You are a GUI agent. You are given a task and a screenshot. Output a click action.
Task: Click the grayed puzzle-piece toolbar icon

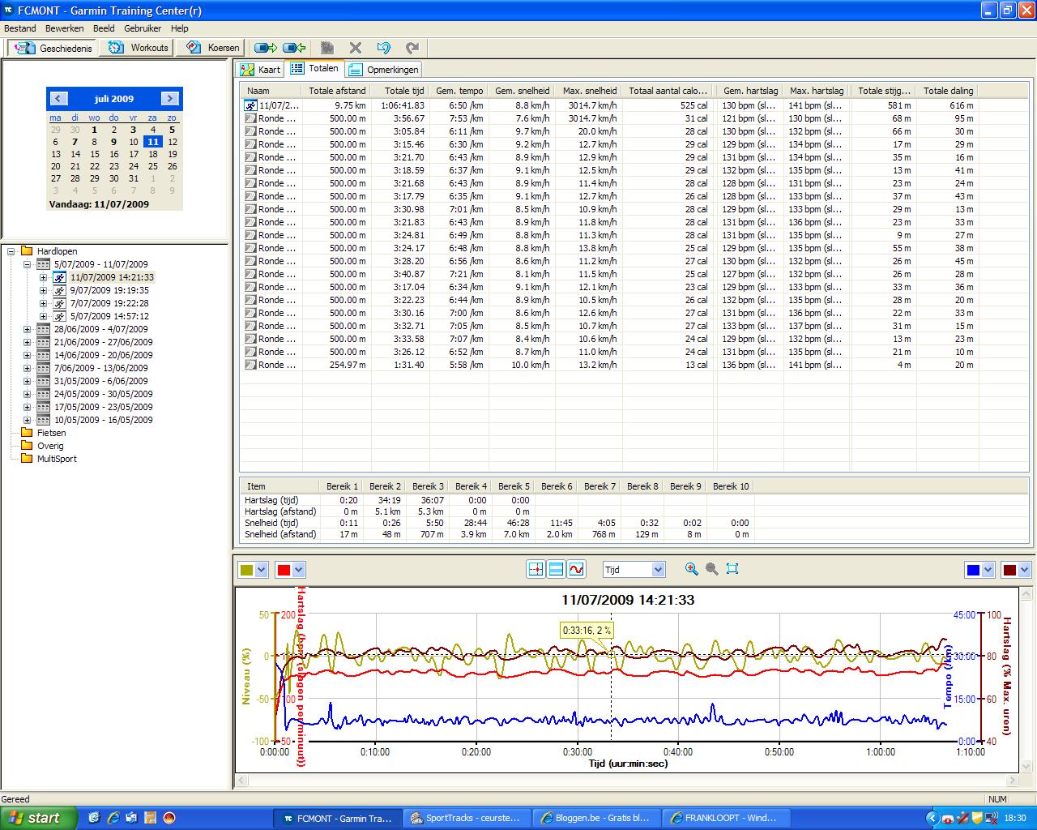click(327, 48)
